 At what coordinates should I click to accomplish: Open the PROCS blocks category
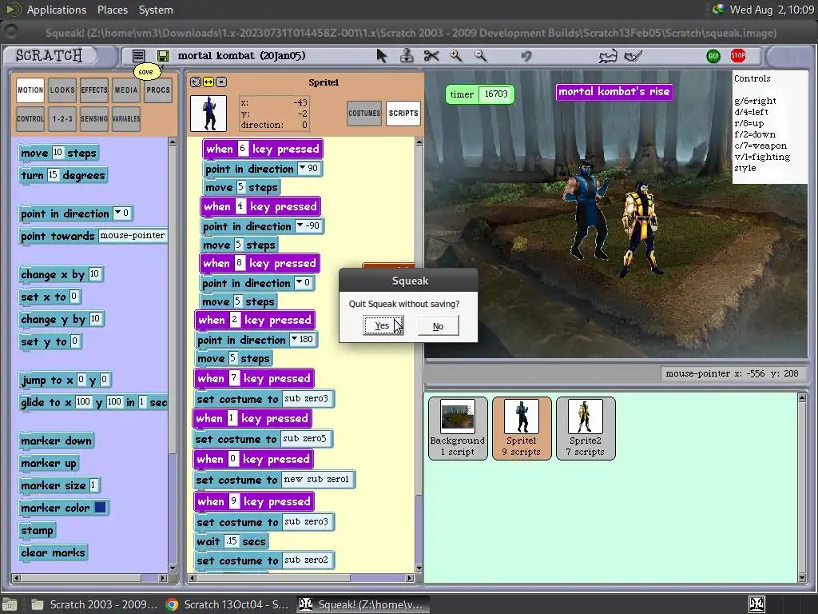coord(158,90)
